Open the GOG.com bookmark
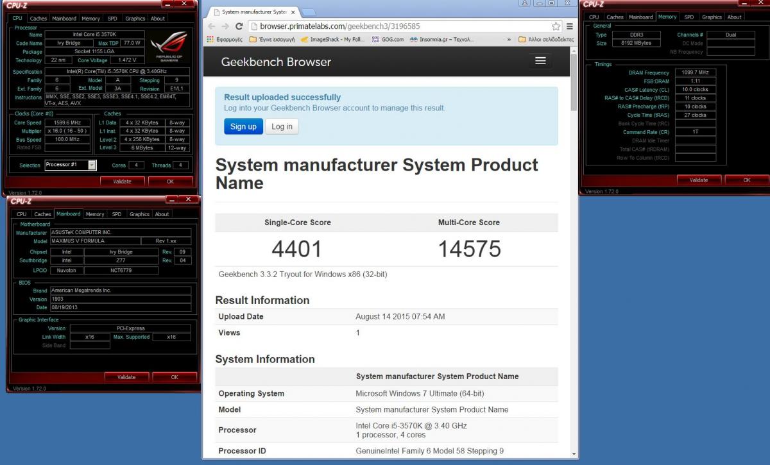The height and width of the screenshot is (465, 770). [x=387, y=39]
